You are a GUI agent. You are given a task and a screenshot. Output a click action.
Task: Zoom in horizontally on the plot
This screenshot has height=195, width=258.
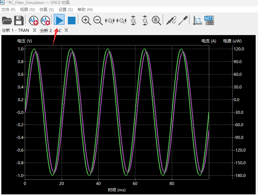110,21
